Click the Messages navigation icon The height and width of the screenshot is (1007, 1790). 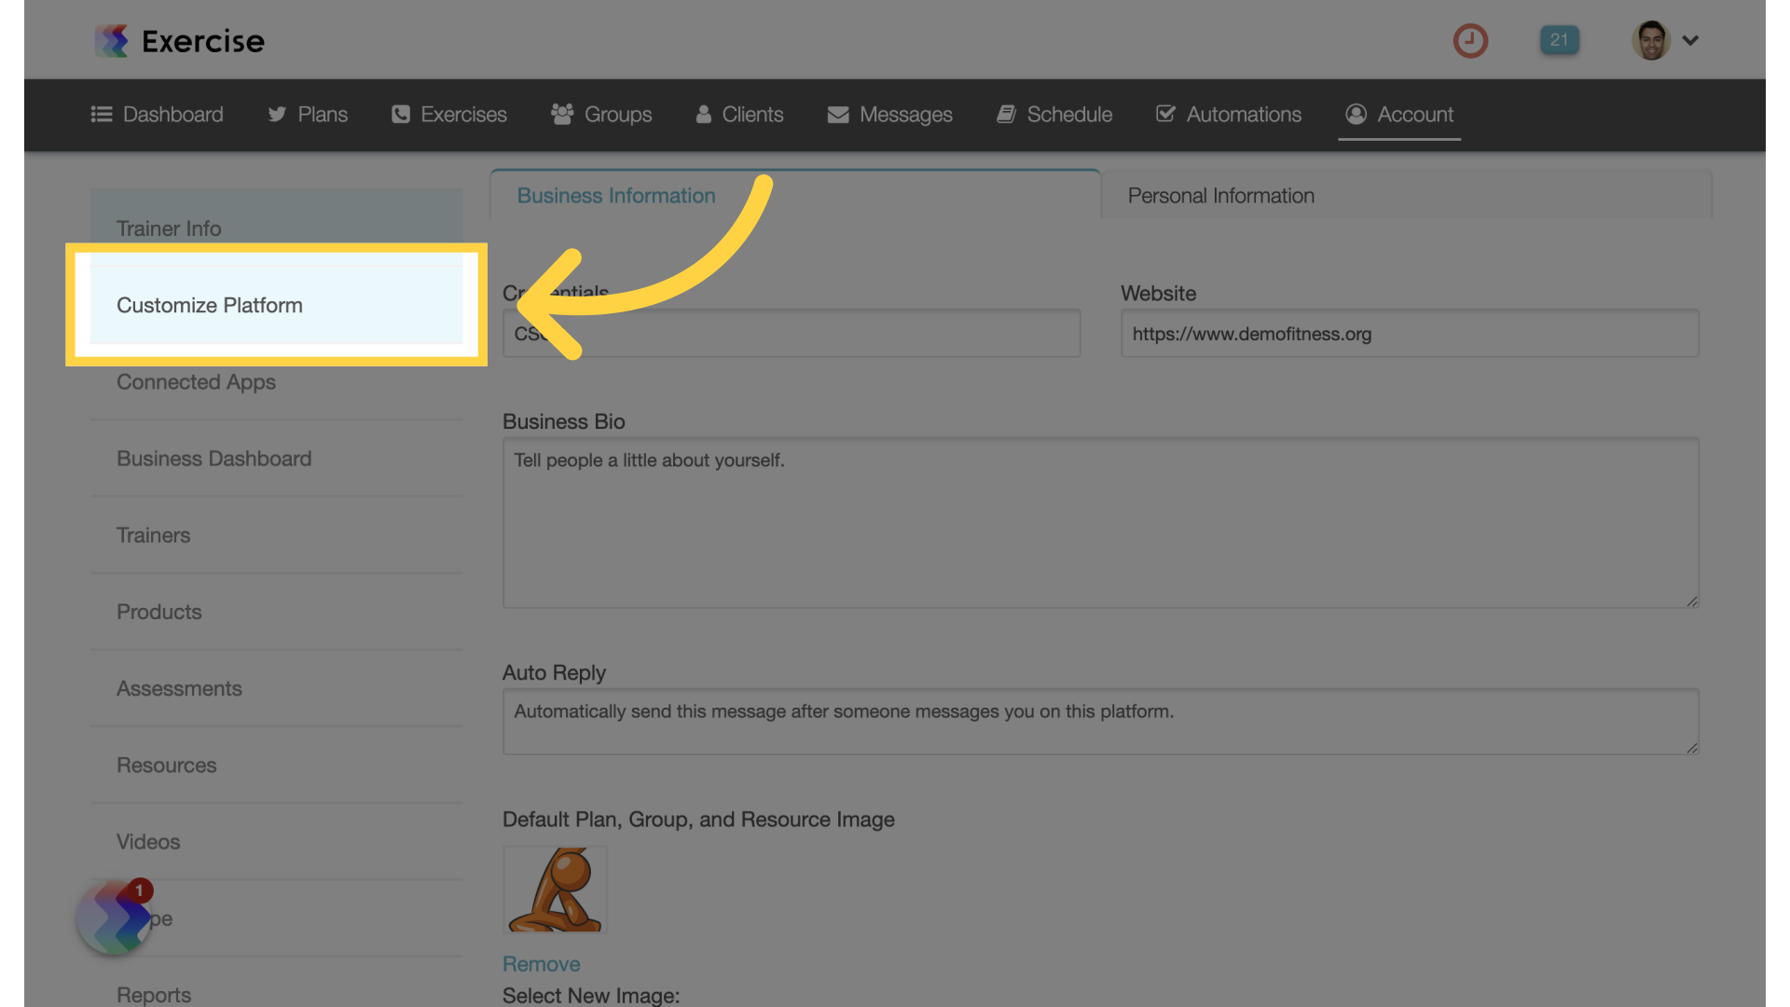[837, 115]
